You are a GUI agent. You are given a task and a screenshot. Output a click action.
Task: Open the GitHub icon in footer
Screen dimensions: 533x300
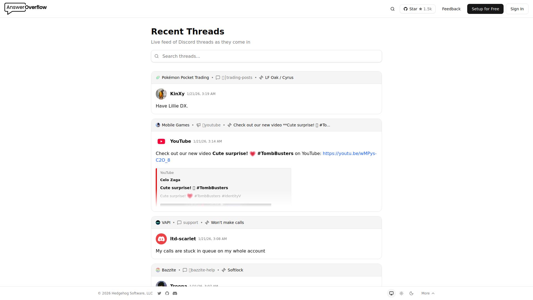click(167, 293)
